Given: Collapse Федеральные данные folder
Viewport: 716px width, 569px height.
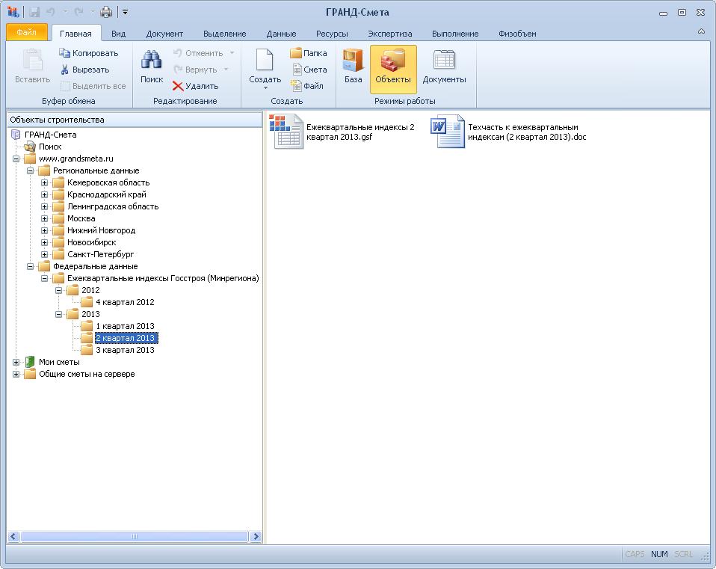Looking at the screenshot, I should pyautogui.click(x=30, y=266).
